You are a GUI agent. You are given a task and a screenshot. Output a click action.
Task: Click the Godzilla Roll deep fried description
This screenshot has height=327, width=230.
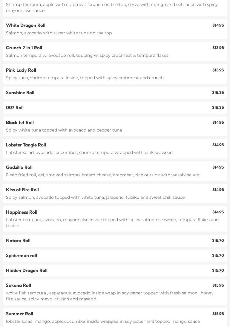click(102, 175)
